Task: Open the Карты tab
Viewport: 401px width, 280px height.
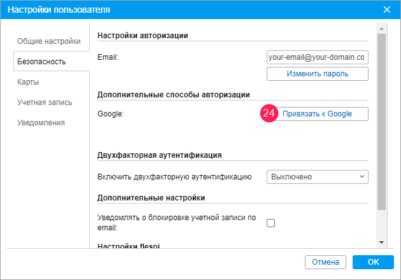Action: (x=29, y=82)
